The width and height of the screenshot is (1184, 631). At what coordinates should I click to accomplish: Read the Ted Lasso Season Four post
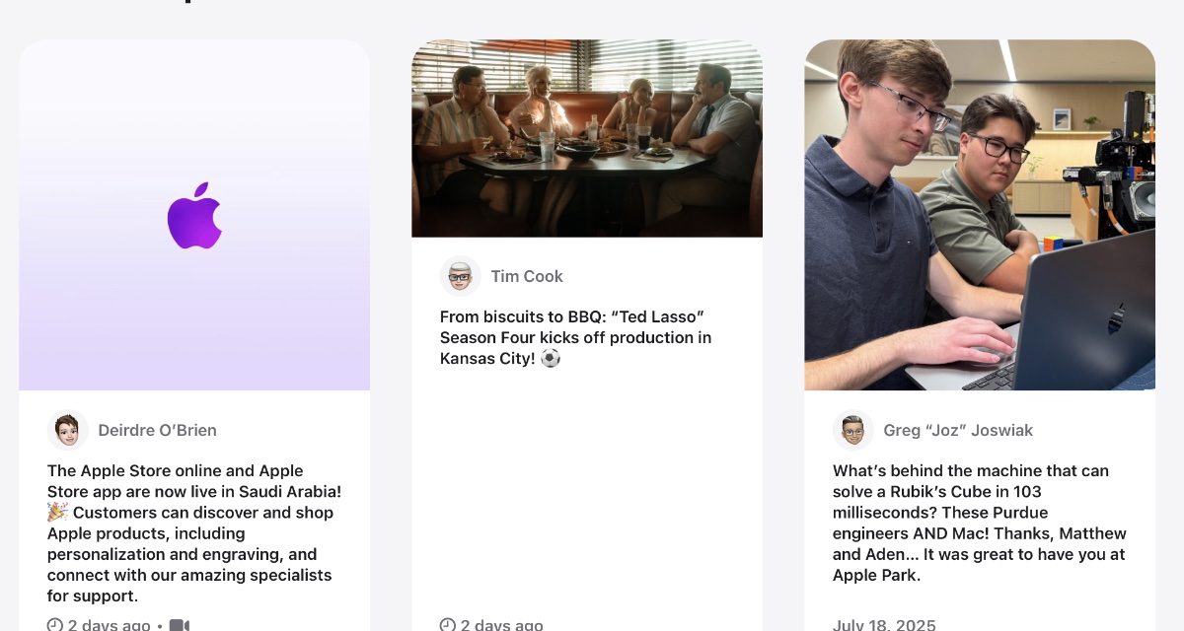(576, 337)
